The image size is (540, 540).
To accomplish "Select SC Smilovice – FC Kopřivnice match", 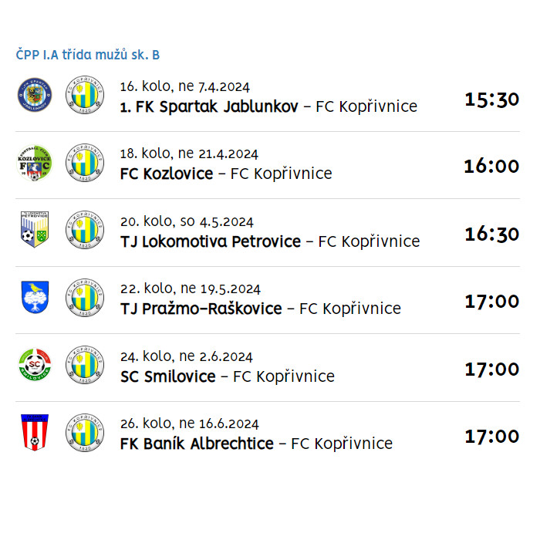I will [x=228, y=376].
